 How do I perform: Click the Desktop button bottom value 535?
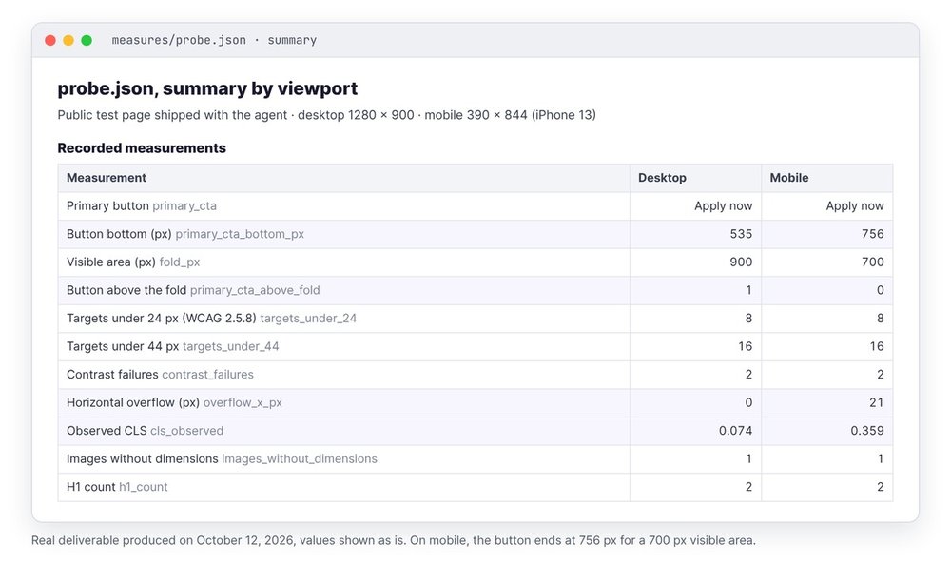click(x=741, y=234)
